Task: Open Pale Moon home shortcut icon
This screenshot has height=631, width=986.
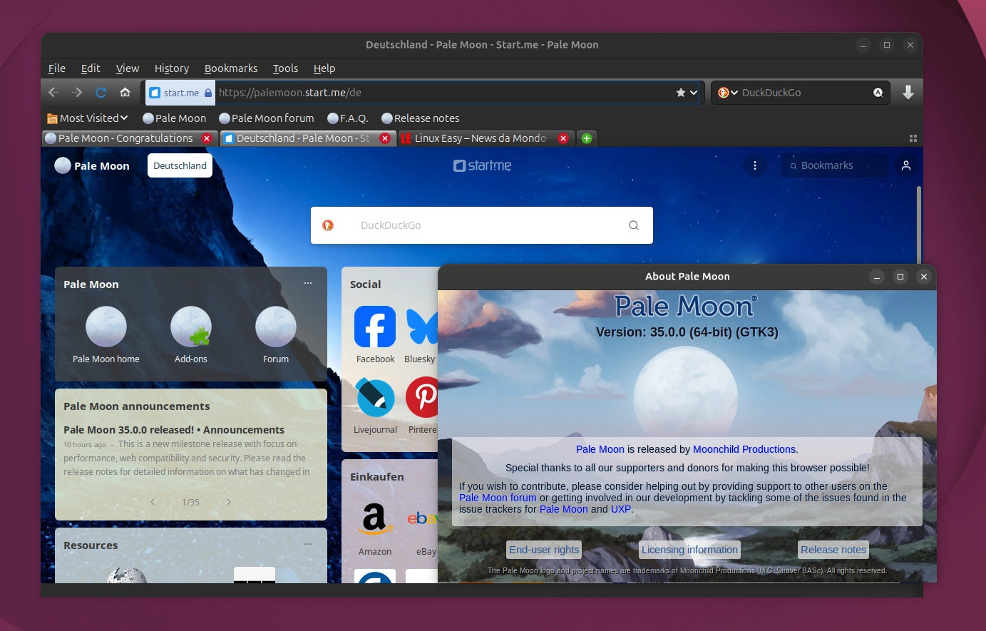Action: [x=106, y=327]
